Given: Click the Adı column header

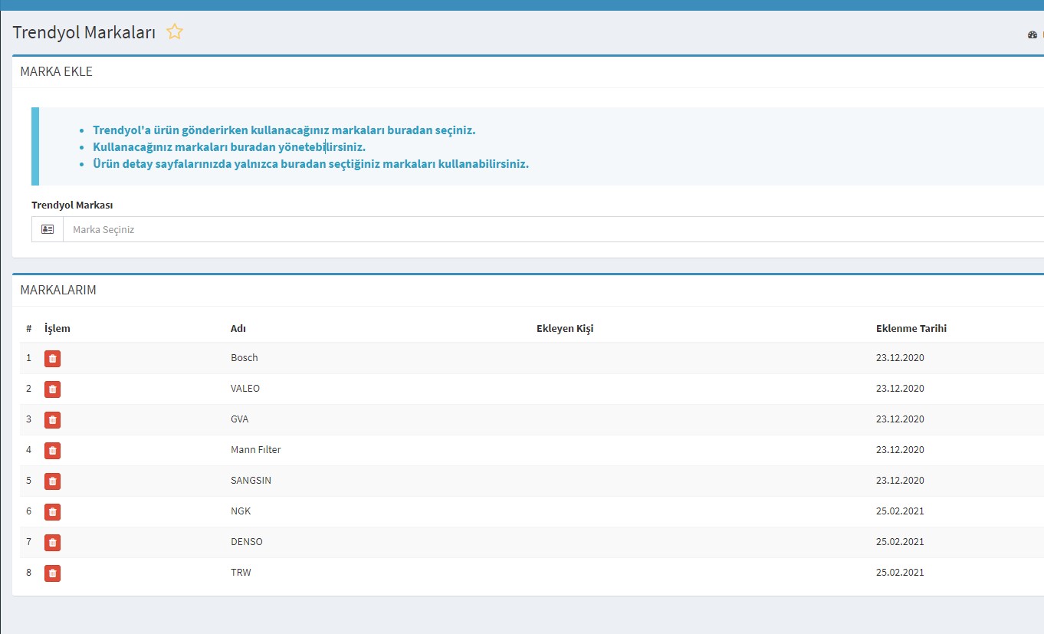Looking at the screenshot, I should coord(238,328).
